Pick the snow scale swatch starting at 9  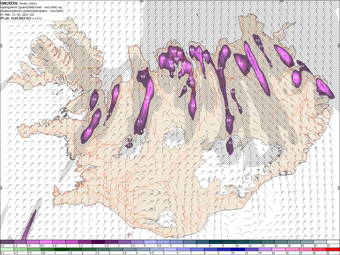click(228, 242)
